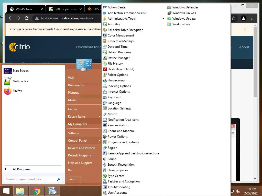This screenshot has height=196, width=262.
Task: Open Chrome profile avatar icon
Action: 244,18
